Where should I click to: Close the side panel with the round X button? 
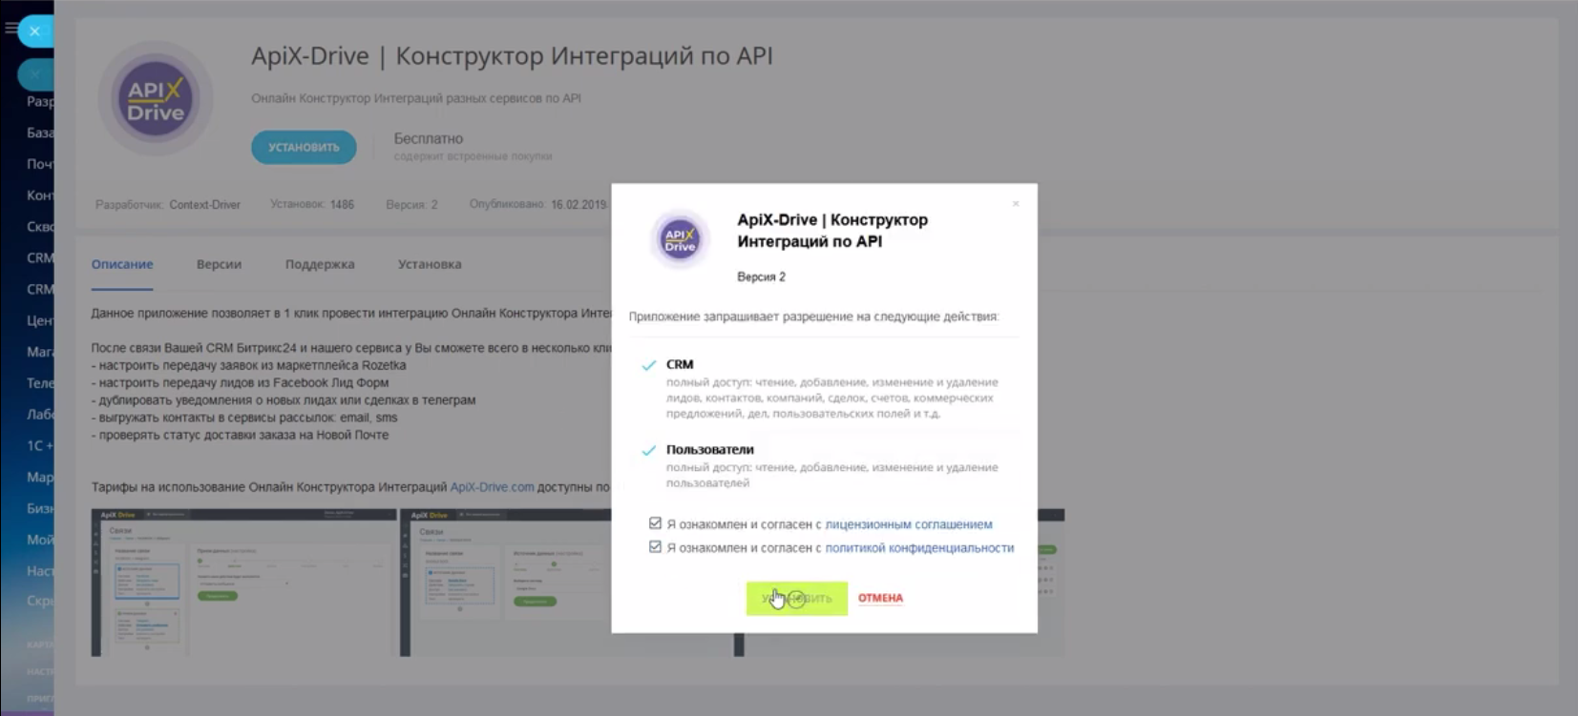(34, 31)
